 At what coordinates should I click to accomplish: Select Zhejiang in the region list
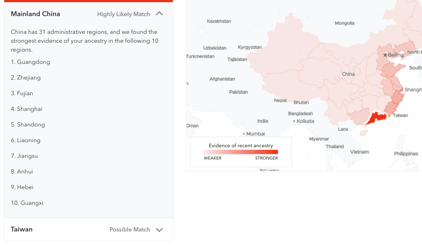pos(26,77)
